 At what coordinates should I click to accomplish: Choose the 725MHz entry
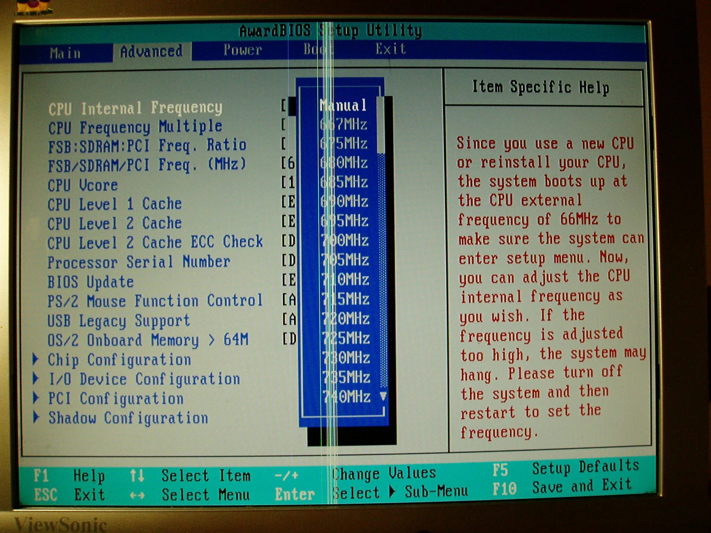coord(346,338)
